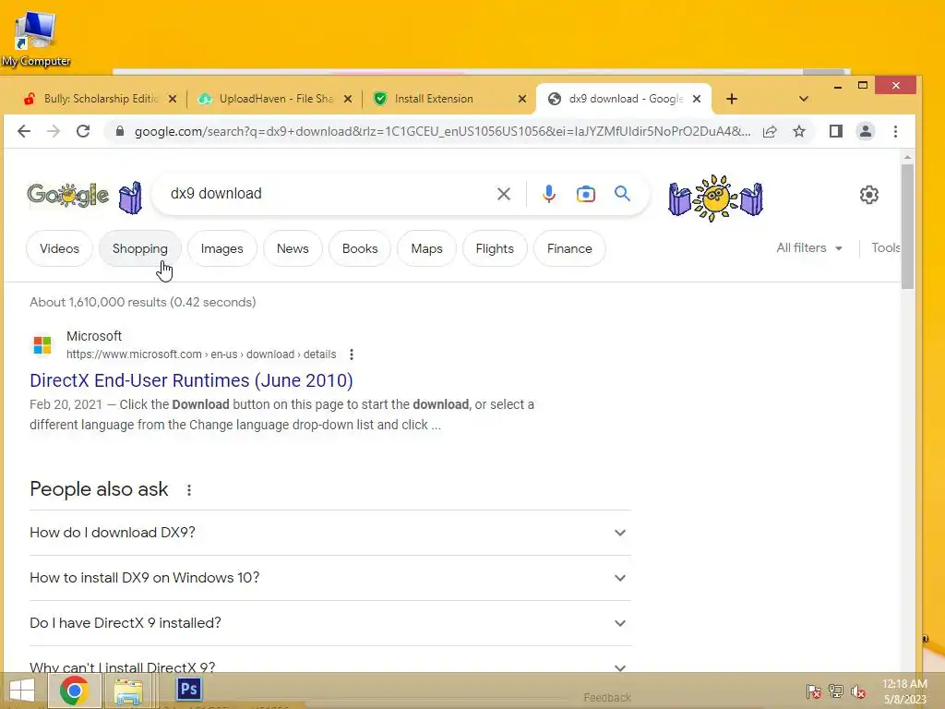Filter results by Images
This screenshot has width=945, height=709.
point(221,248)
